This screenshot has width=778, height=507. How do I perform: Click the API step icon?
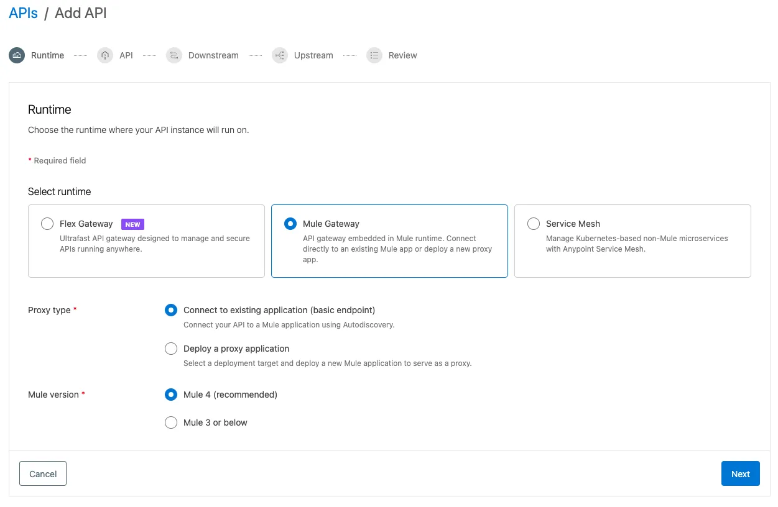pos(105,55)
